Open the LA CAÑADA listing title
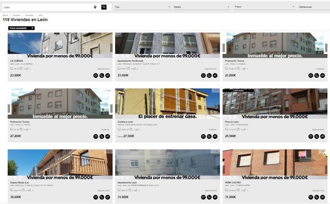This screenshot has width=330, height=204. [16, 61]
